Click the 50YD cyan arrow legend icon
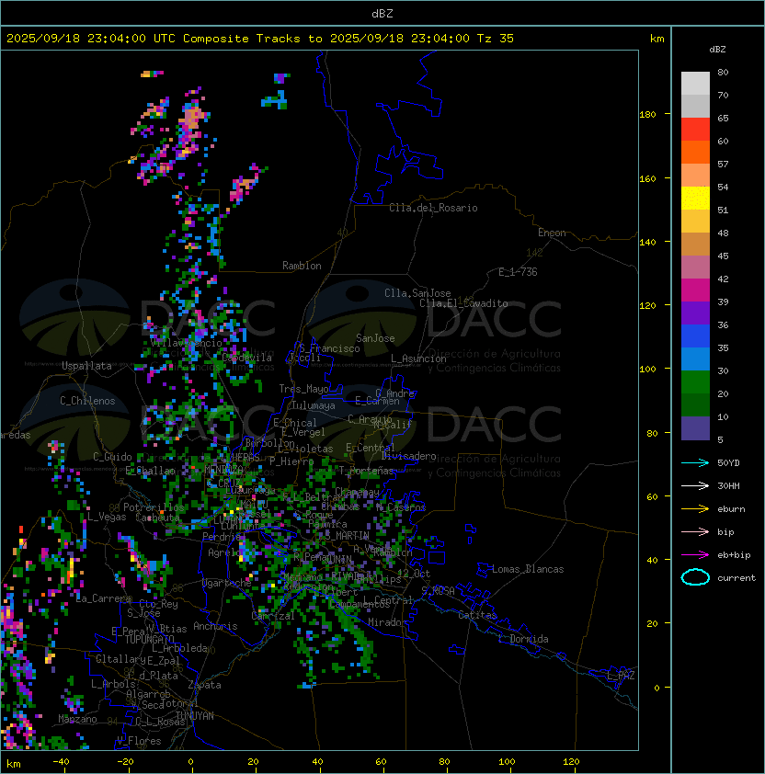The image size is (765, 774). pyautogui.click(x=695, y=462)
